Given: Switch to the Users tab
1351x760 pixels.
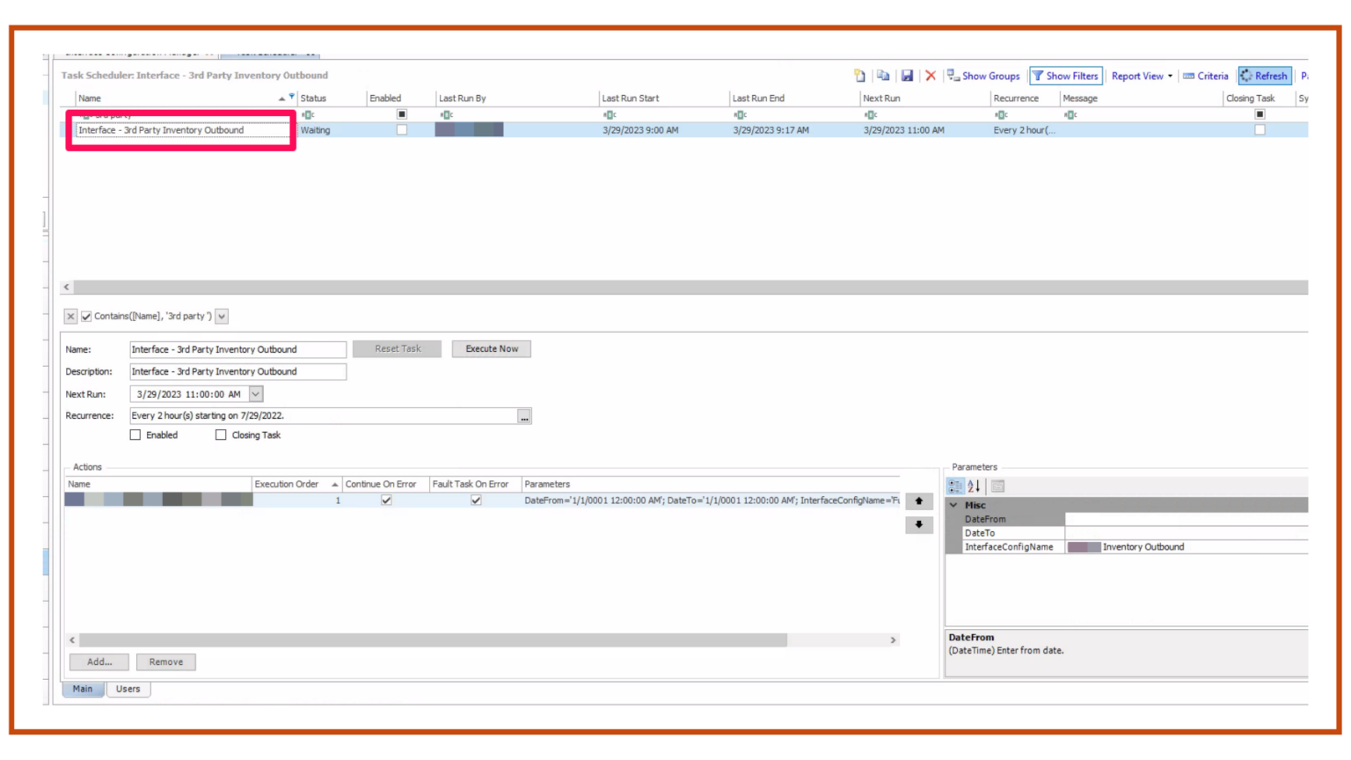Looking at the screenshot, I should click(x=128, y=689).
